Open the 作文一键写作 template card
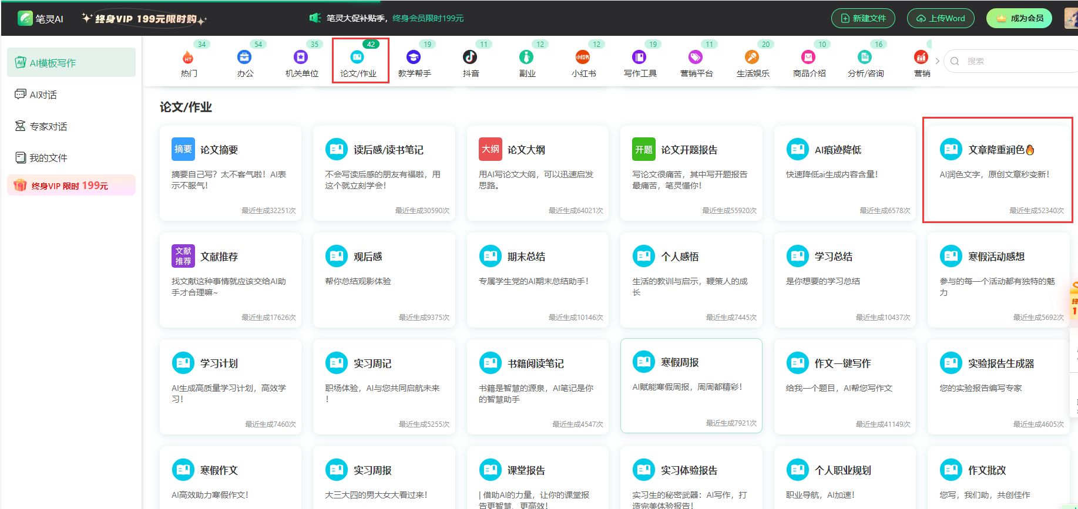 tap(845, 386)
